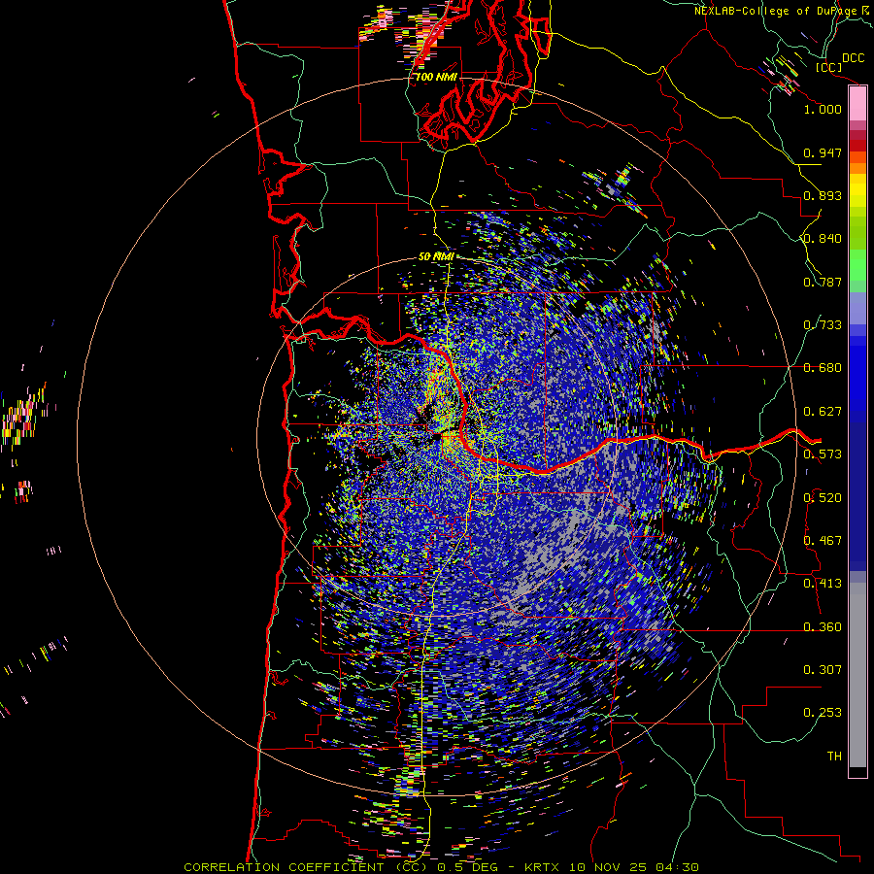Screen dimensions: 874x874
Task: Click the 0.573 legend value
Action: (x=823, y=454)
